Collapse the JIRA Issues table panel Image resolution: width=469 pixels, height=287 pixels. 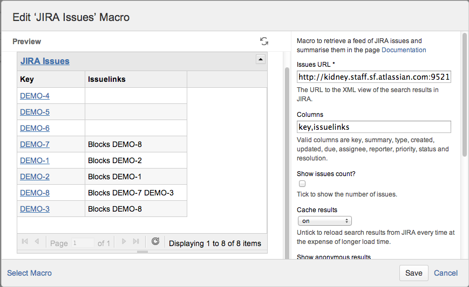260,60
